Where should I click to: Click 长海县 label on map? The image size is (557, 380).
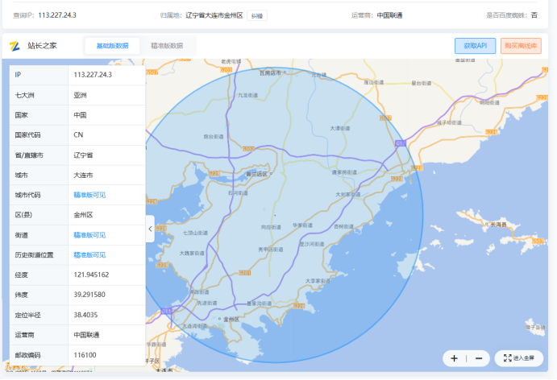(499, 225)
